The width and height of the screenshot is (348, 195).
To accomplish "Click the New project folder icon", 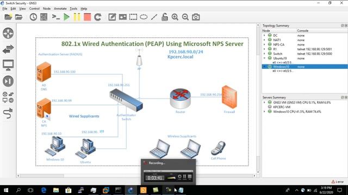I will (x=8, y=17).
